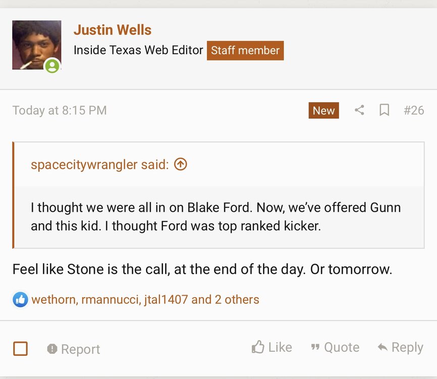Click the share icon in post header
437x379 pixels.
pos(359,110)
